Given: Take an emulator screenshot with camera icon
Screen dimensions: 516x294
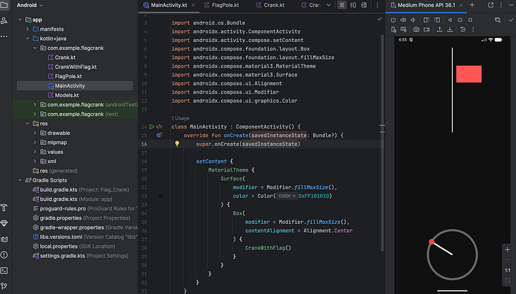Looking at the screenshot, I should [417, 29].
